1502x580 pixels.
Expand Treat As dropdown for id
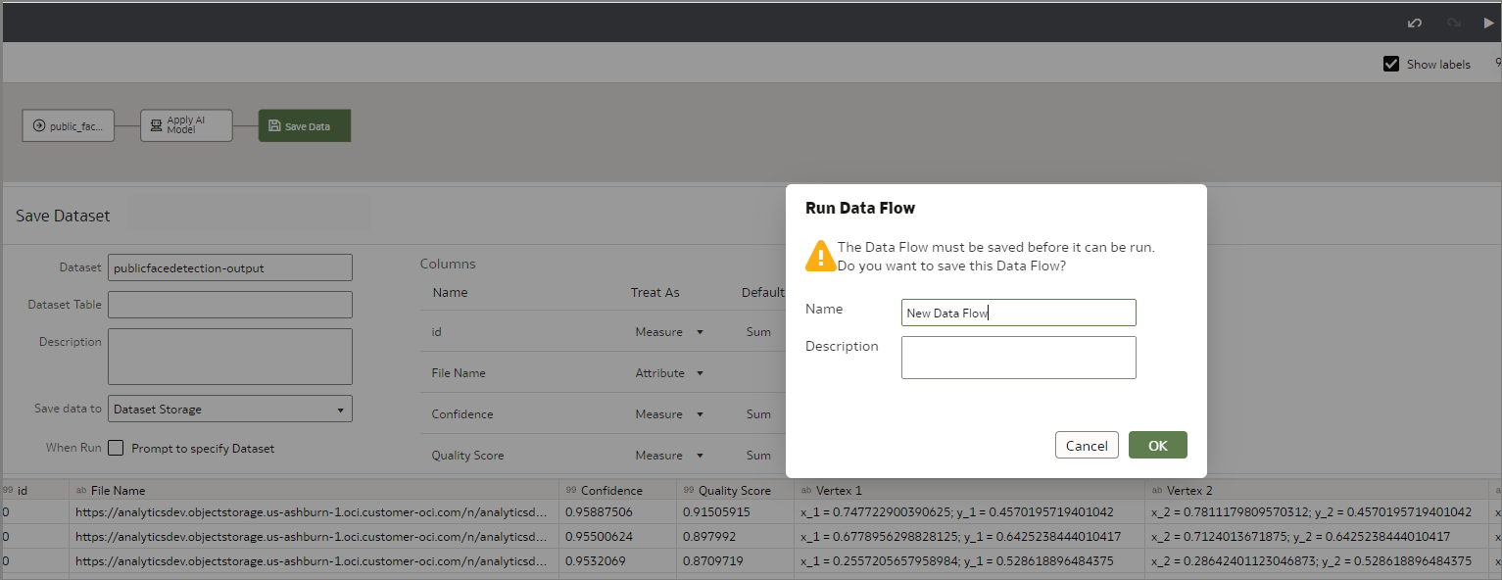[x=669, y=332]
